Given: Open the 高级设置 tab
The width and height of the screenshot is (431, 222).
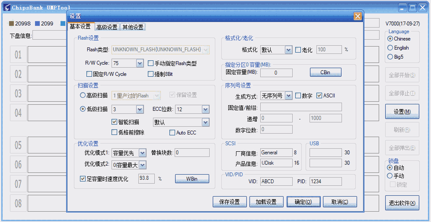Looking at the screenshot, I should pos(107,27).
